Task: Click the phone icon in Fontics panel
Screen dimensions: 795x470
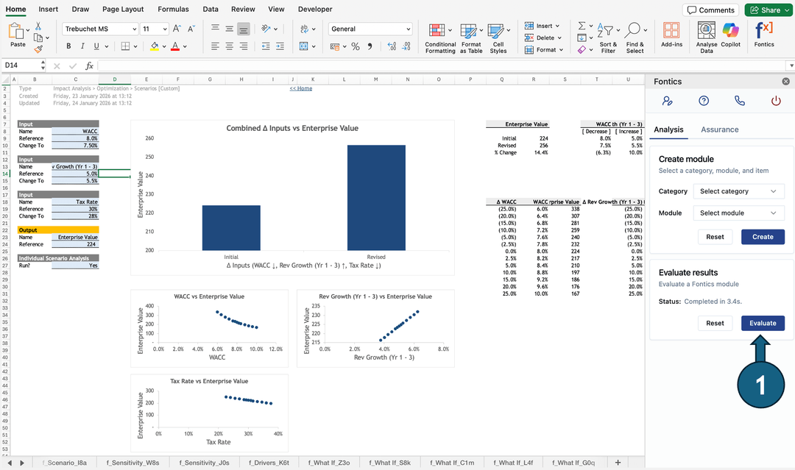Action: tap(740, 100)
